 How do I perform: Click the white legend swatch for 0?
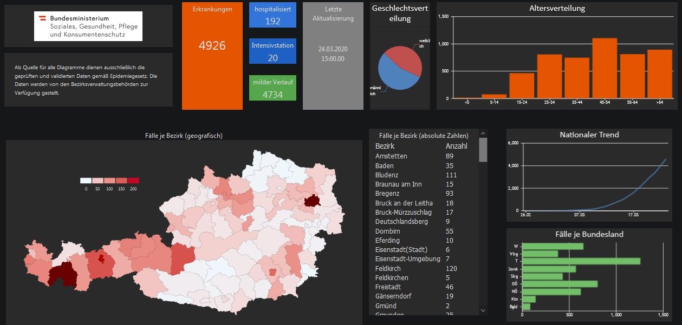[86, 181]
